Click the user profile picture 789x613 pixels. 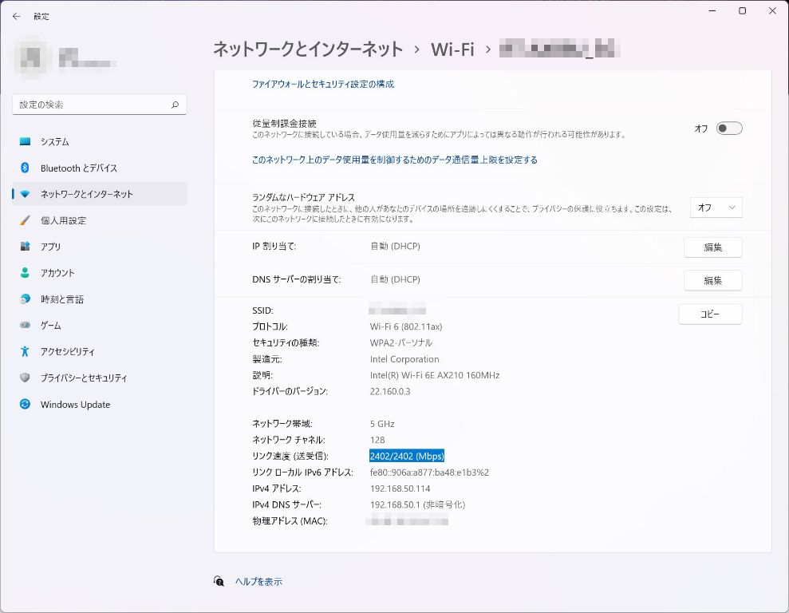[32, 57]
